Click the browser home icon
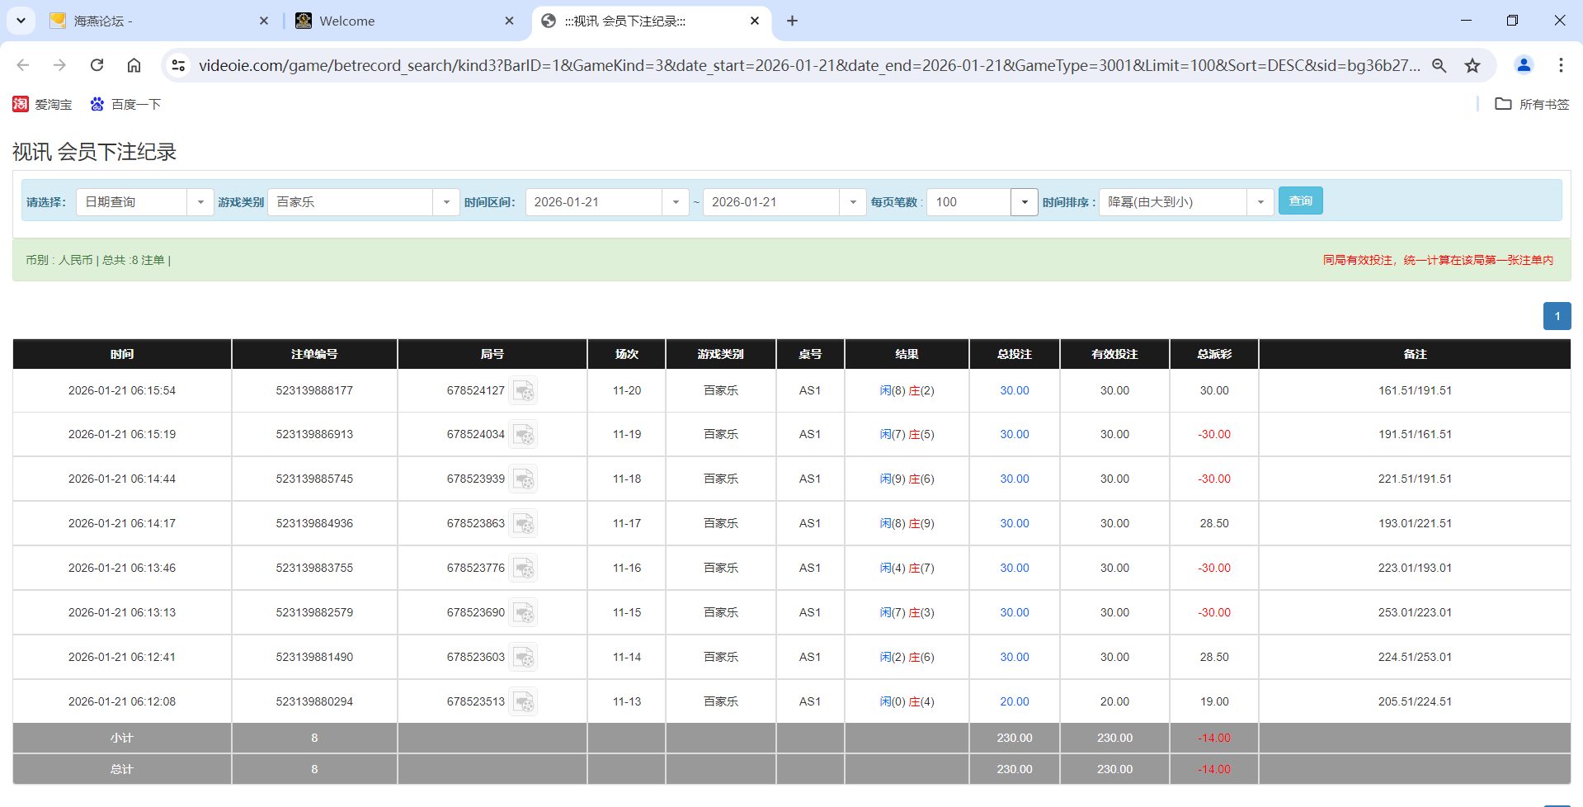1583x807 pixels. tap(134, 65)
